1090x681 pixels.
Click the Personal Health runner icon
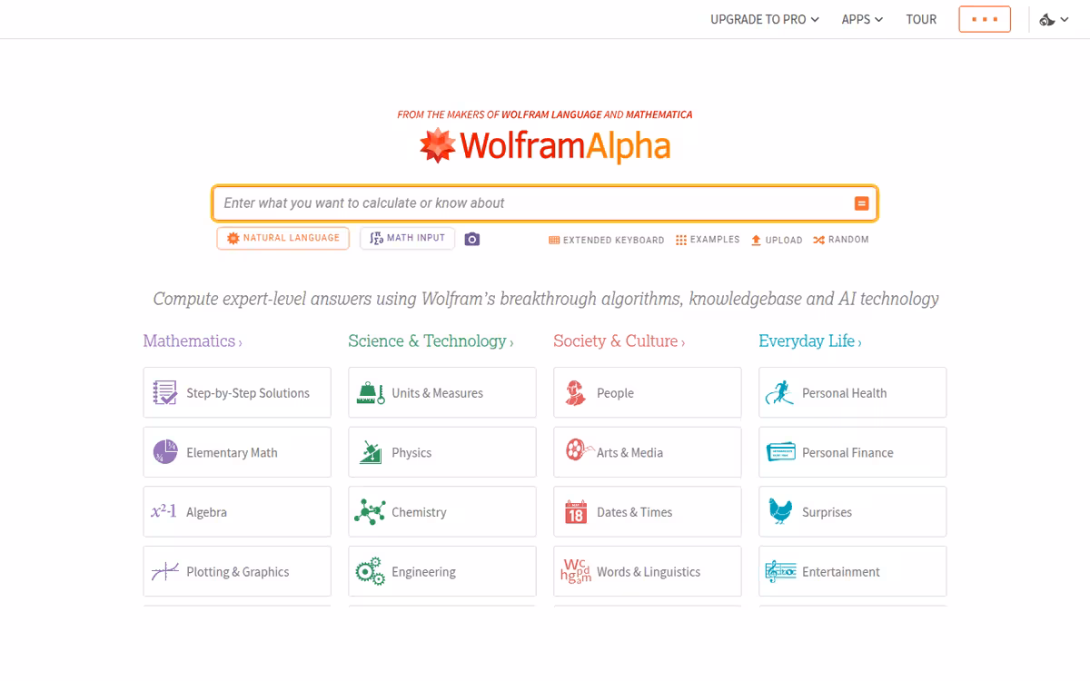pyautogui.click(x=779, y=393)
